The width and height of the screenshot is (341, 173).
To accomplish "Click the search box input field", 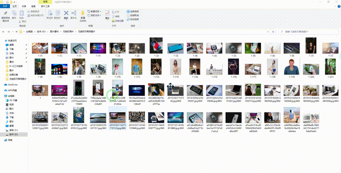I will [308, 32].
